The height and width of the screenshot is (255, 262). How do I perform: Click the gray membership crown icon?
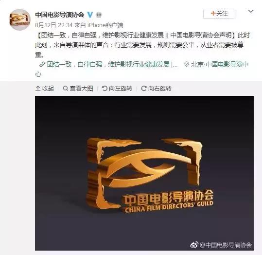[x=99, y=15]
